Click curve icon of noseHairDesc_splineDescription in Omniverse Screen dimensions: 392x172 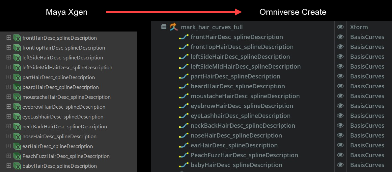pyautogui.click(x=183, y=136)
